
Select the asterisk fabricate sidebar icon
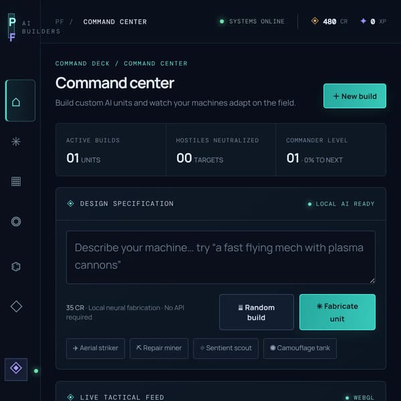click(16, 142)
